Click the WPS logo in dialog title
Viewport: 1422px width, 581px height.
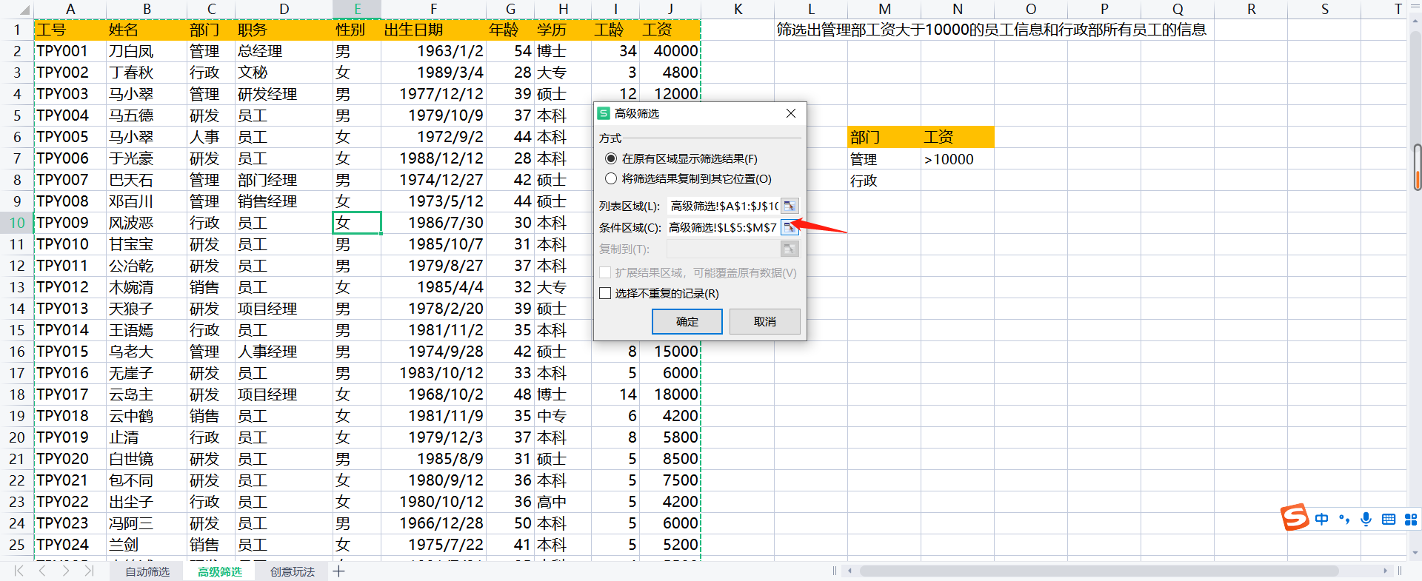[x=604, y=113]
